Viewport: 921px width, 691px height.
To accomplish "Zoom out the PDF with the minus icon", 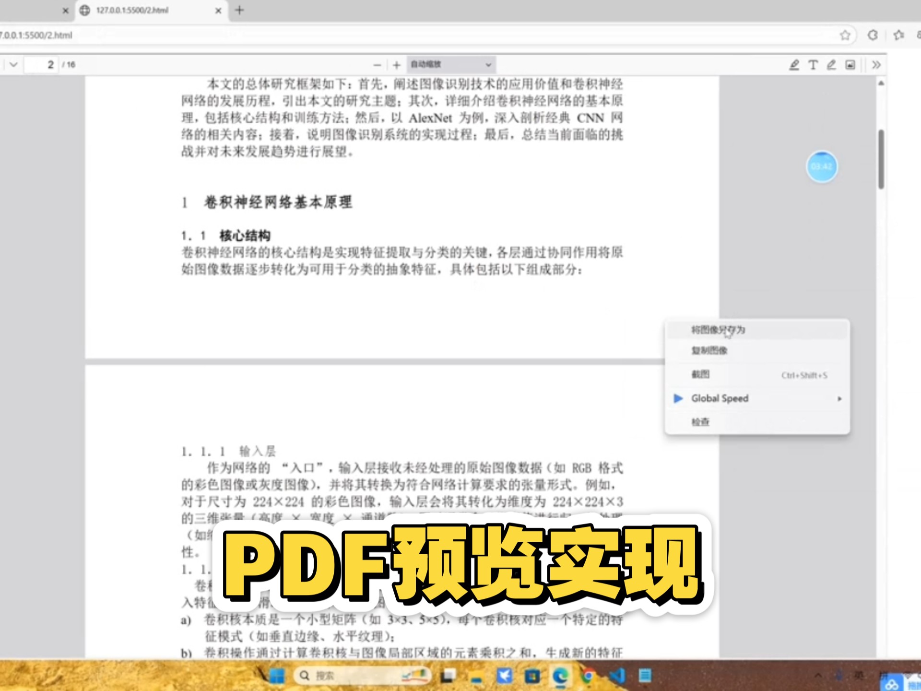I will coord(377,65).
